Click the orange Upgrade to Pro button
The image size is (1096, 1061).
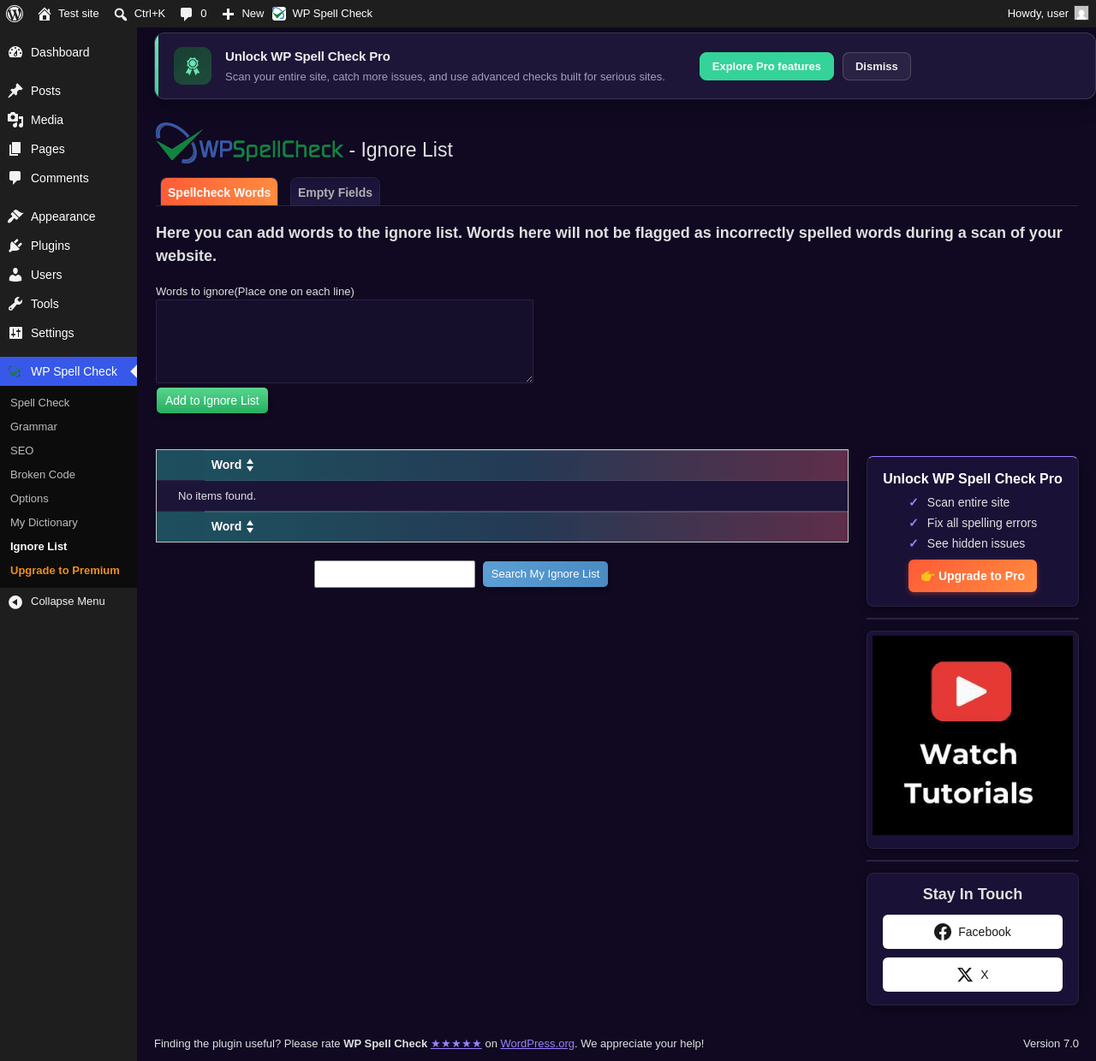click(973, 576)
